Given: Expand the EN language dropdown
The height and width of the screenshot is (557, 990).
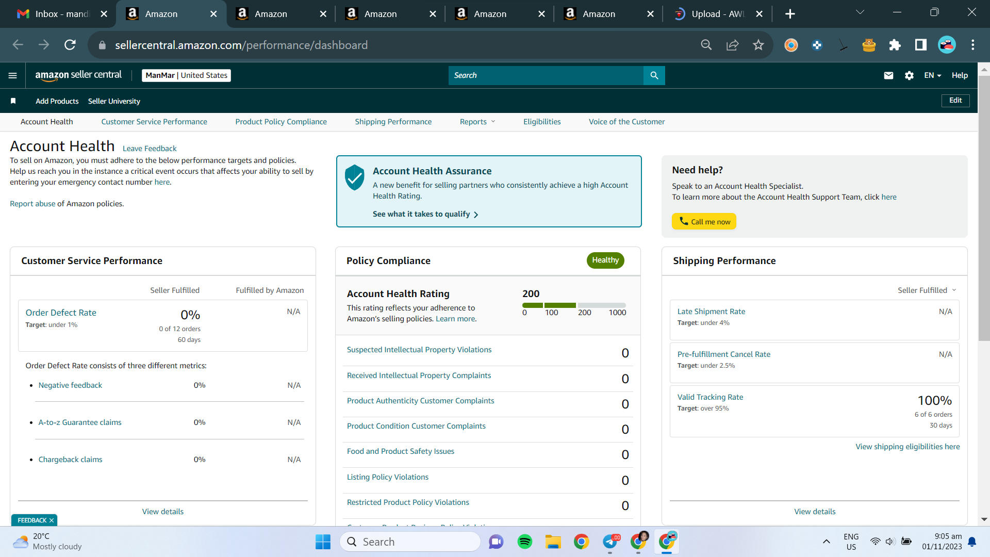Looking at the screenshot, I should (933, 75).
